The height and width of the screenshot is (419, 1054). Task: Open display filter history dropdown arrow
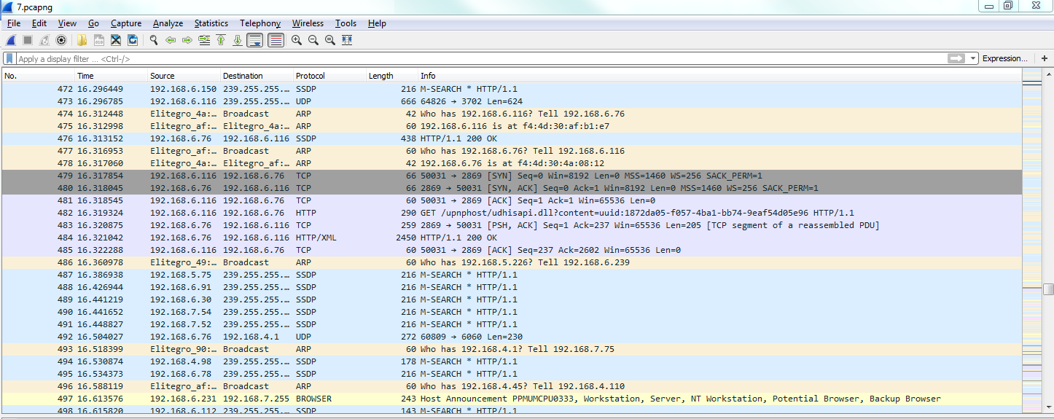(x=973, y=58)
